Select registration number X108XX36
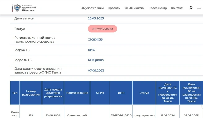The image size is (203, 118). [95, 39]
